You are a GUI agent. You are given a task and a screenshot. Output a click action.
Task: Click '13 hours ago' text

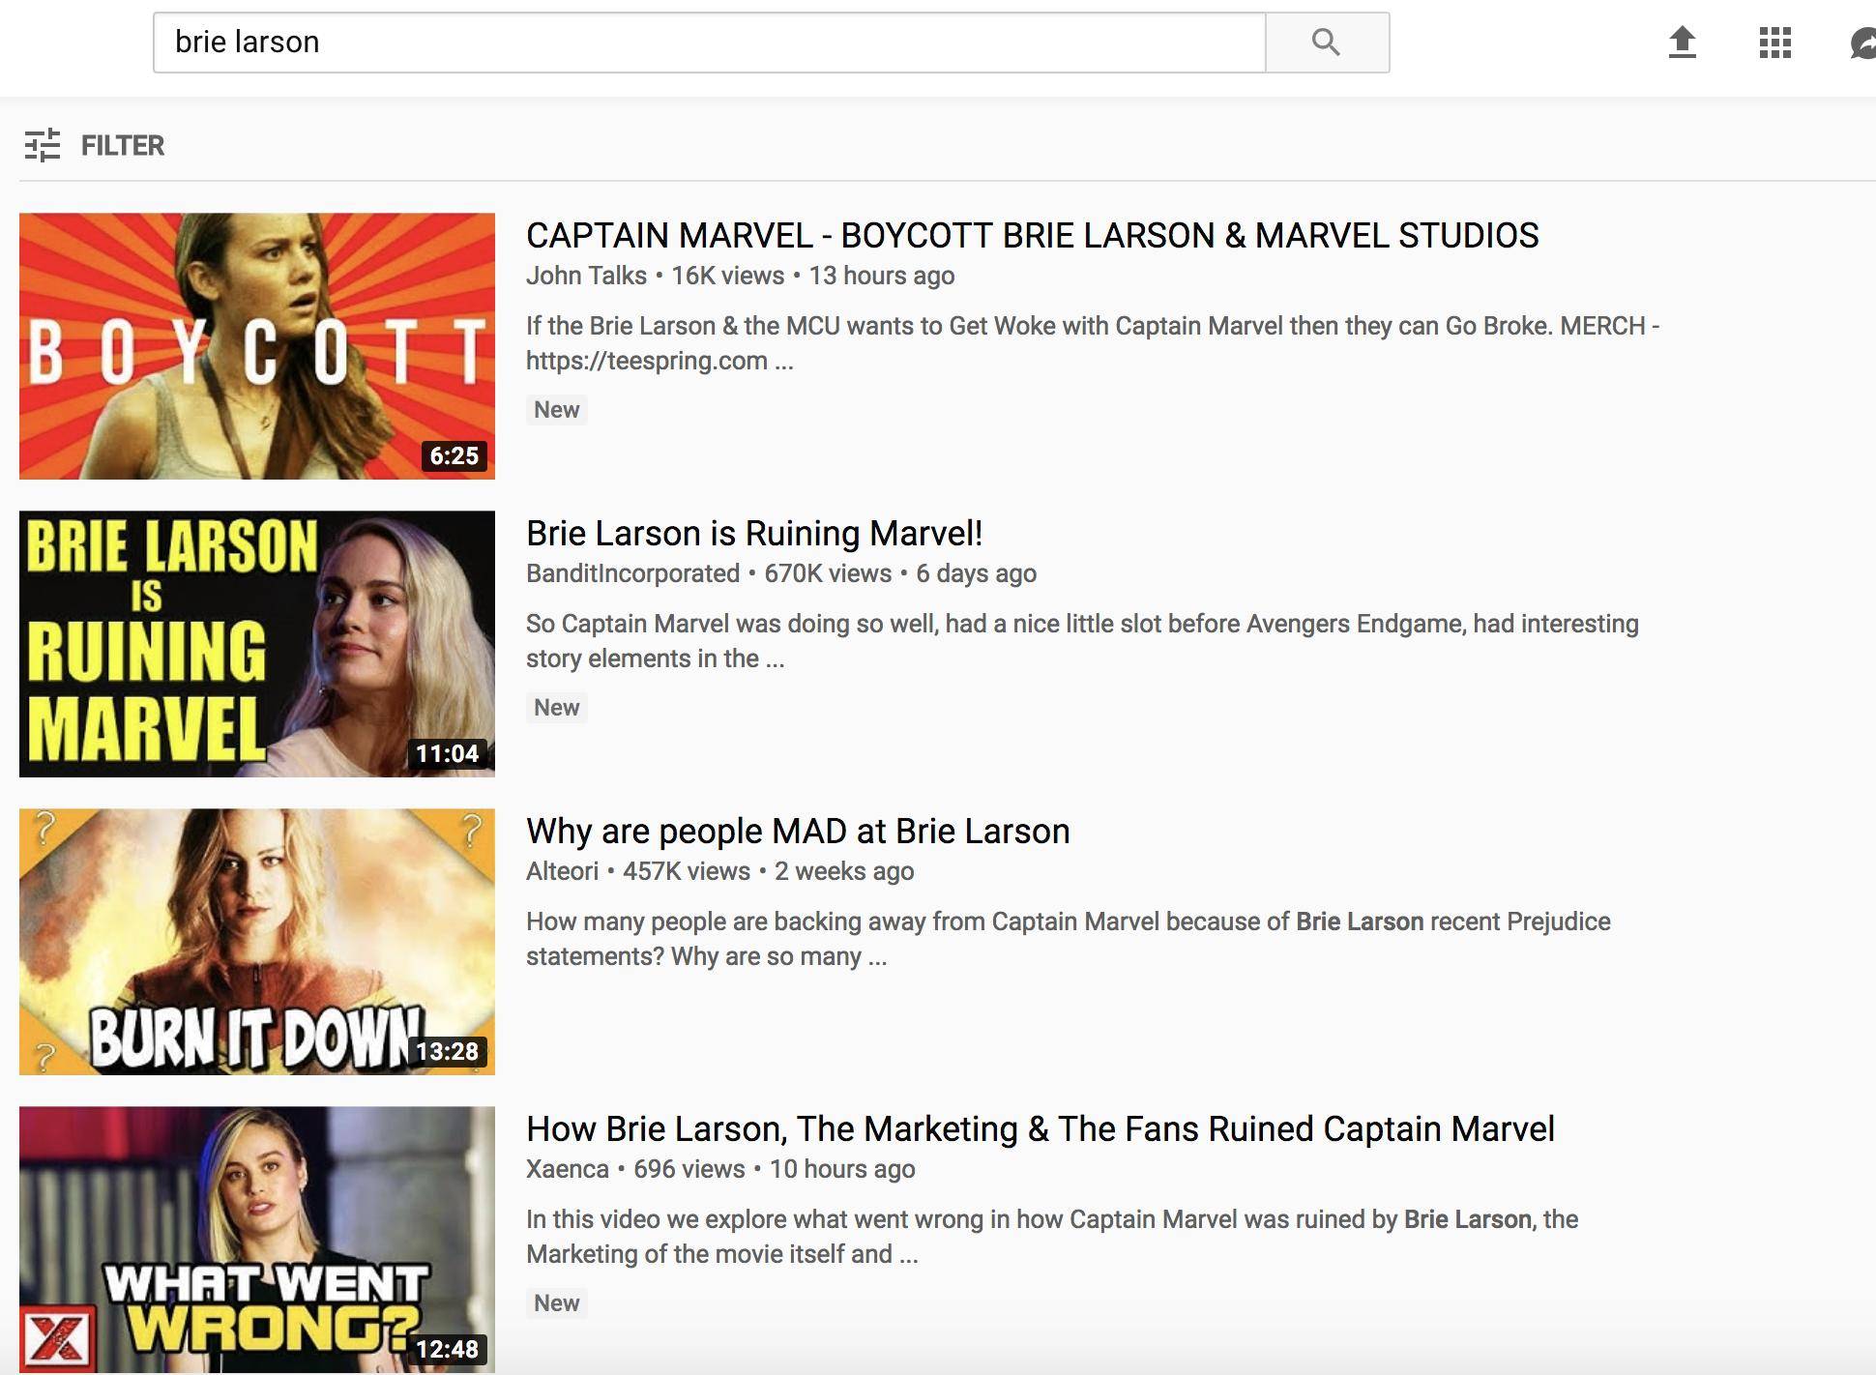pyautogui.click(x=882, y=276)
